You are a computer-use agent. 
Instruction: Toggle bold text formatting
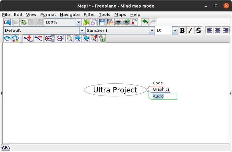tap(182, 30)
